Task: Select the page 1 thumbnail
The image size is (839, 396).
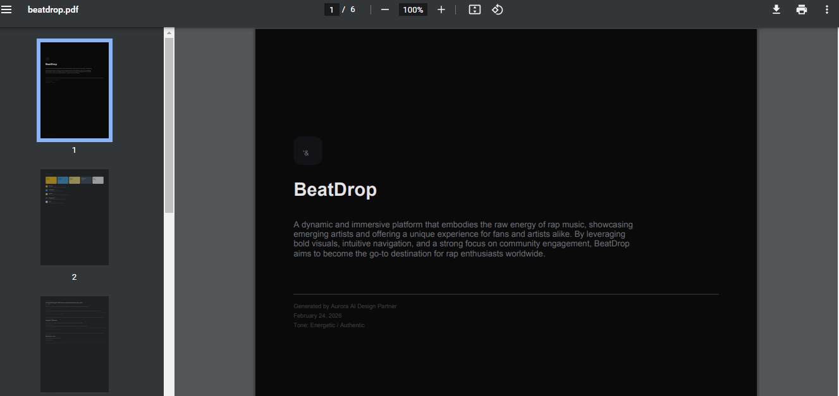Action: tap(75, 90)
